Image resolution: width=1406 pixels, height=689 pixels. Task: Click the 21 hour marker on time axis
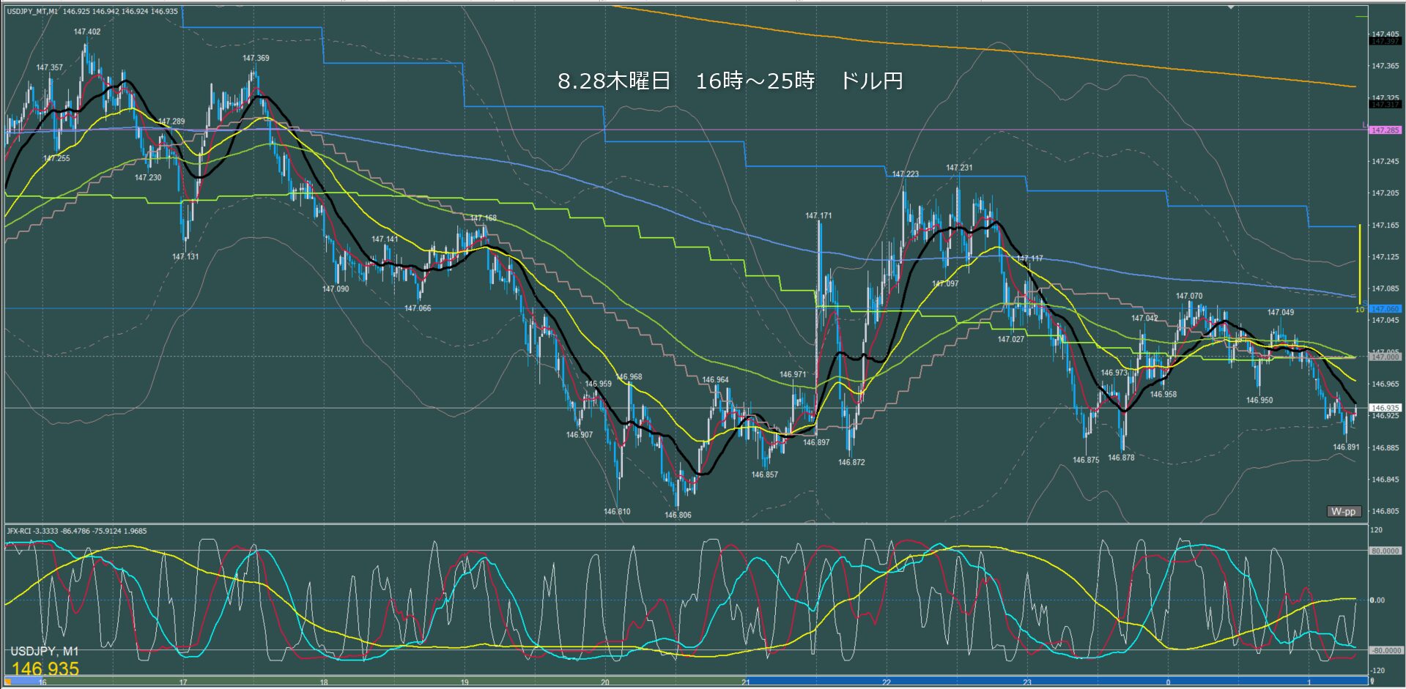pos(746,682)
